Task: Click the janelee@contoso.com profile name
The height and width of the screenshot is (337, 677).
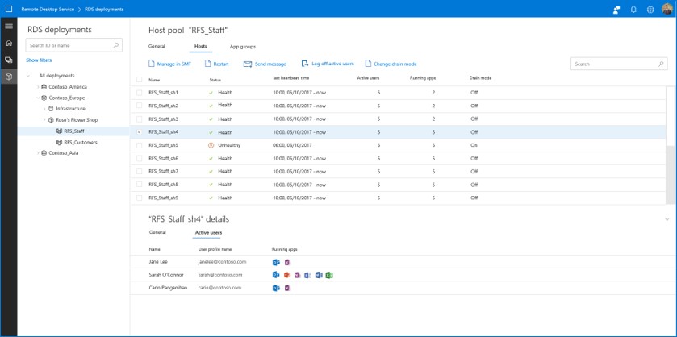Action: (x=223, y=261)
